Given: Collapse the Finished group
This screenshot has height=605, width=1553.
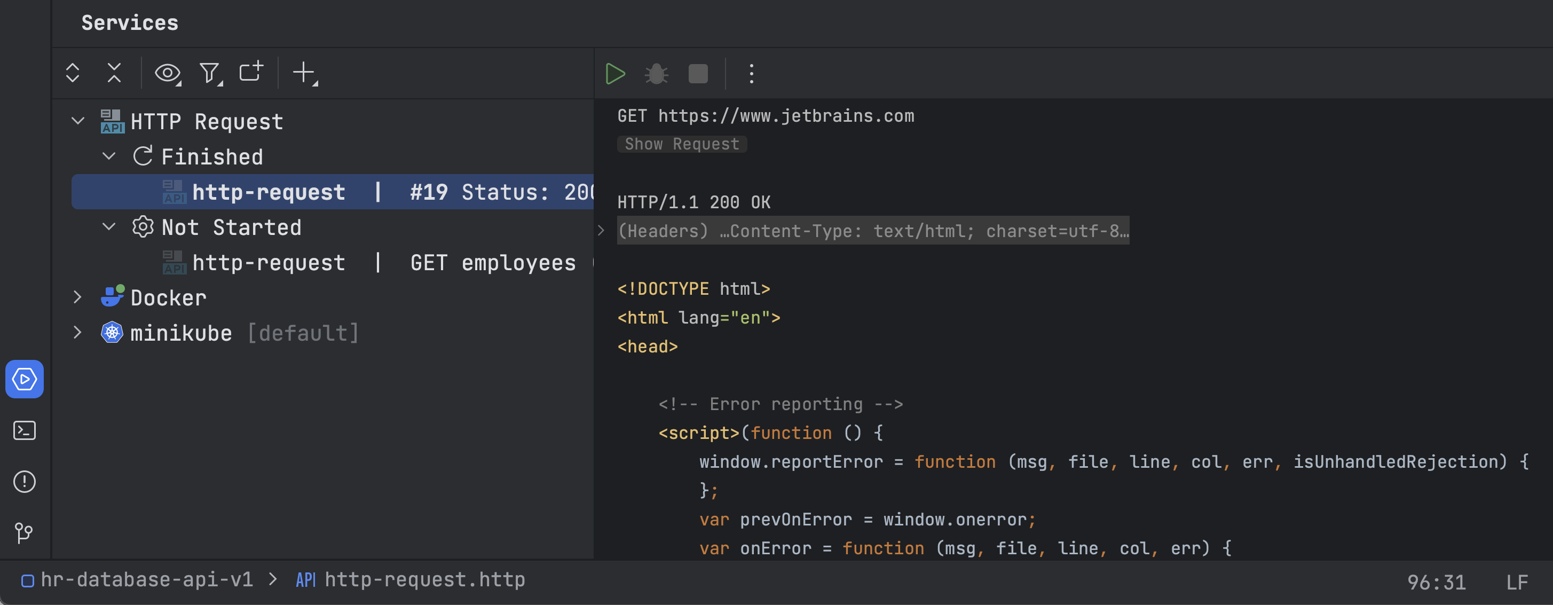Looking at the screenshot, I should pos(109,156).
